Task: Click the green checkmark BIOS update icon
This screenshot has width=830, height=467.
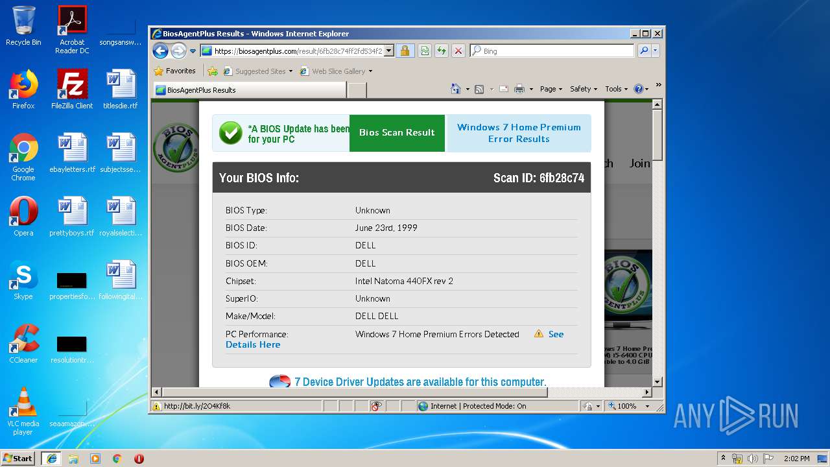Action: (x=230, y=133)
